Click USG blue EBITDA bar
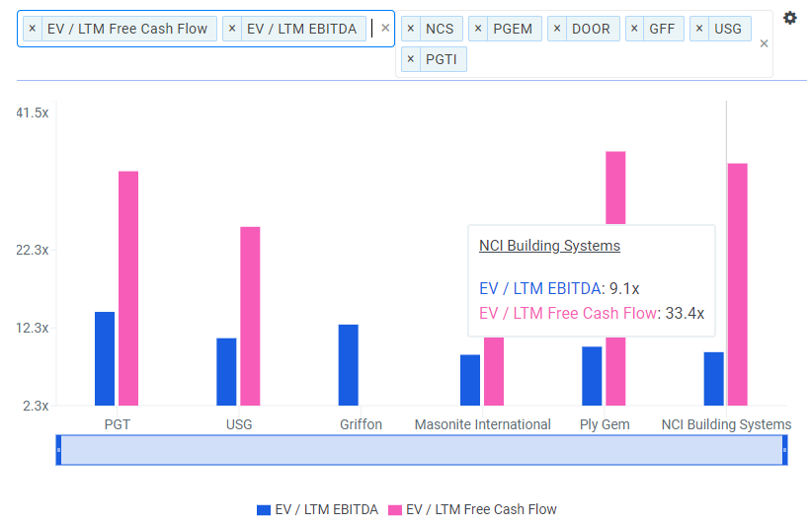 226,372
